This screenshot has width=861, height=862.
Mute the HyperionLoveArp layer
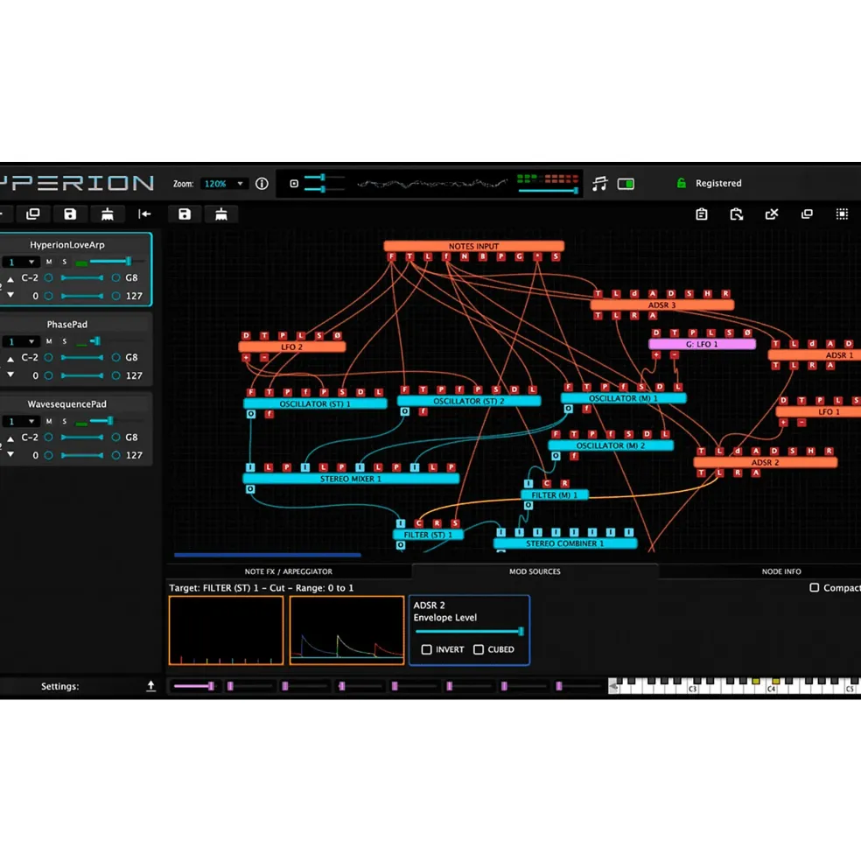coord(49,263)
